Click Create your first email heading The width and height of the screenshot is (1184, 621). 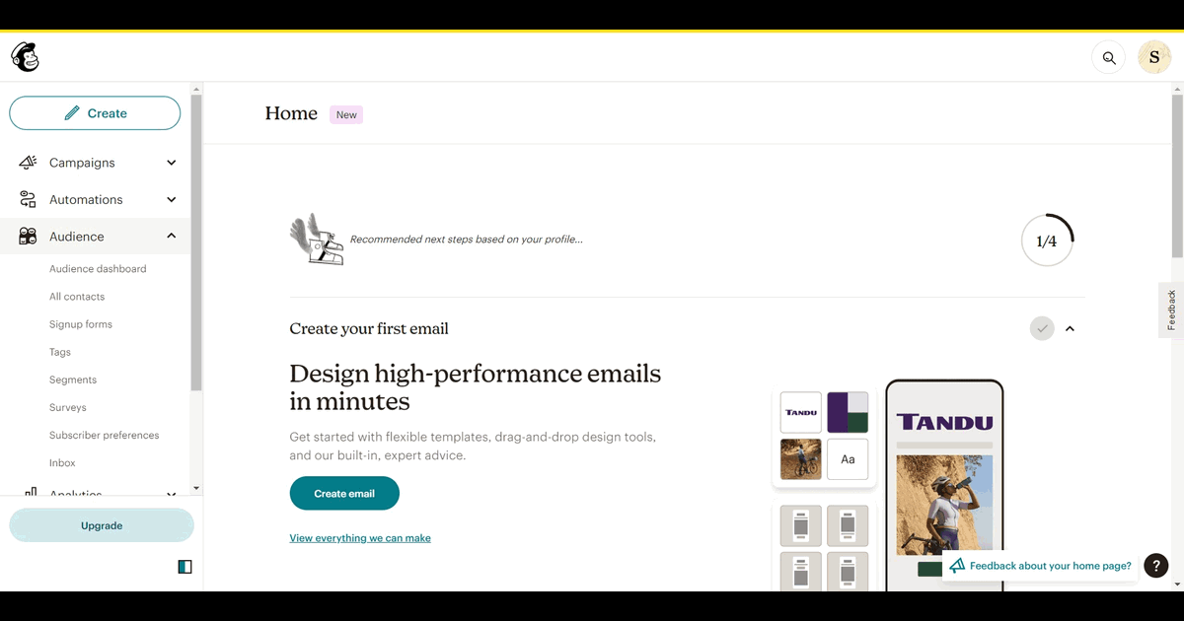pos(369,328)
